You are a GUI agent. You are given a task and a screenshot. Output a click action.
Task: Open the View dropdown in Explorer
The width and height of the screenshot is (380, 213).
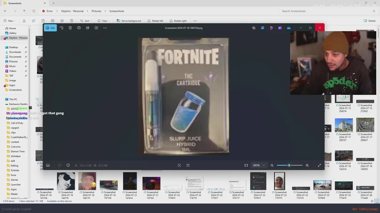point(103,21)
